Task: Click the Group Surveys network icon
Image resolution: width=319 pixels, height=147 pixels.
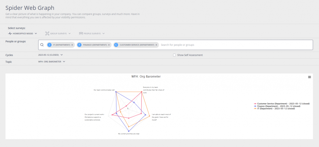Action: (x=47, y=33)
